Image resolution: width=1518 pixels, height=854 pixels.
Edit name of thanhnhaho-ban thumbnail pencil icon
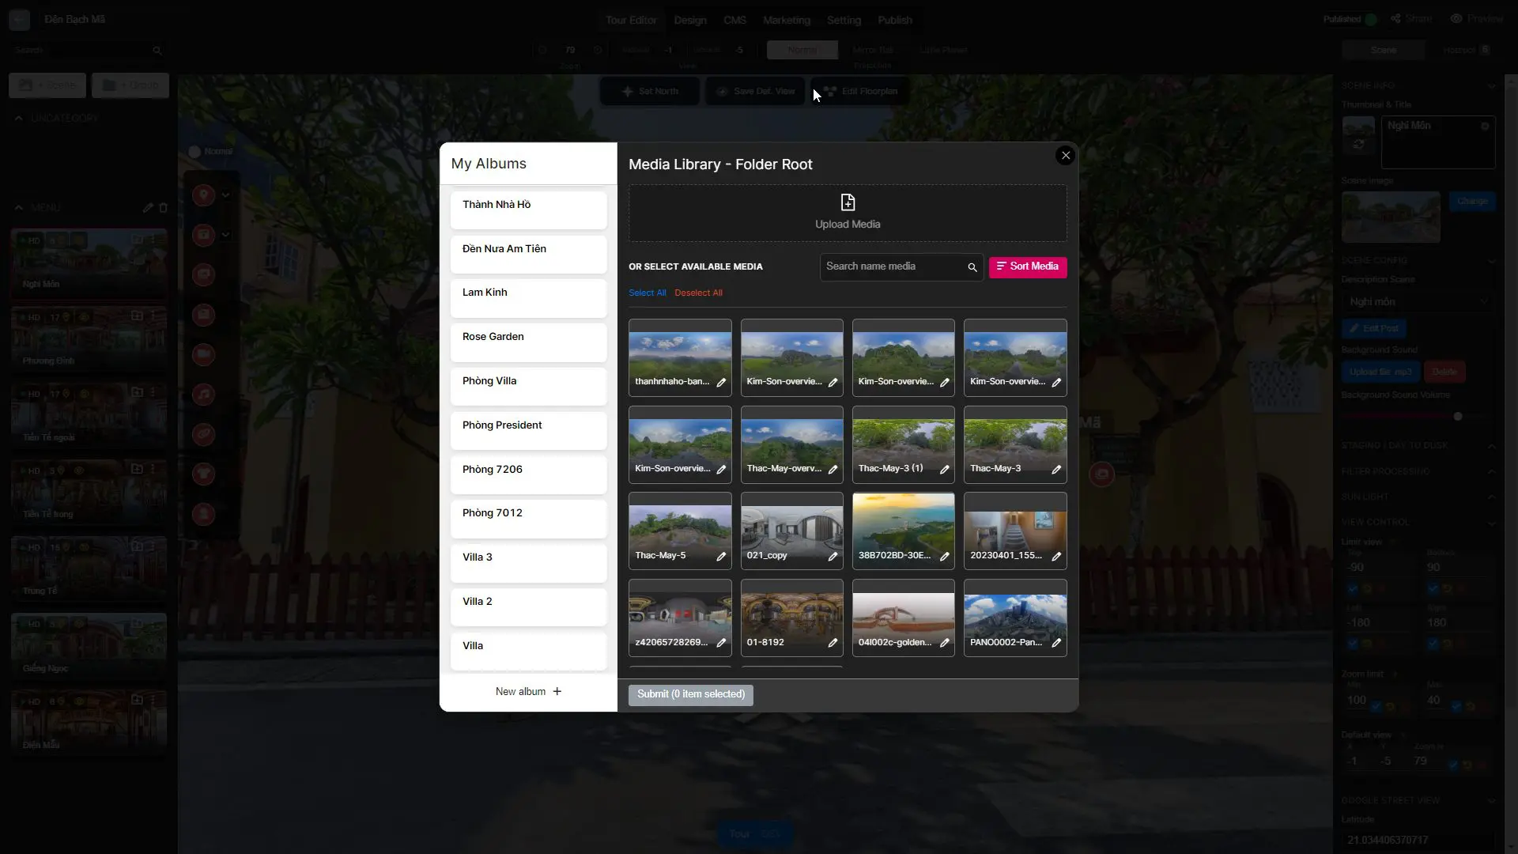tap(721, 382)
